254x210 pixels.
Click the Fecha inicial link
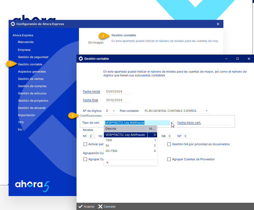click(92, 91)
